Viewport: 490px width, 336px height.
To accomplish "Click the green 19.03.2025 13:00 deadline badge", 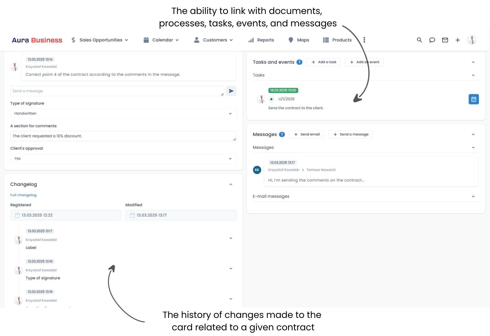I will pyautogui.click(x=283, y=90).
